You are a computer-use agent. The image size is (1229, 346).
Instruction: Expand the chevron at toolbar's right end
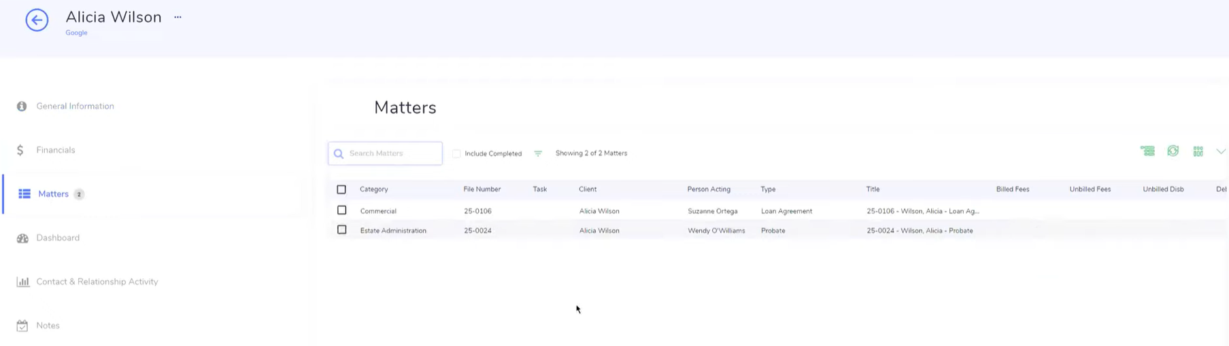tap(1220, 151)
